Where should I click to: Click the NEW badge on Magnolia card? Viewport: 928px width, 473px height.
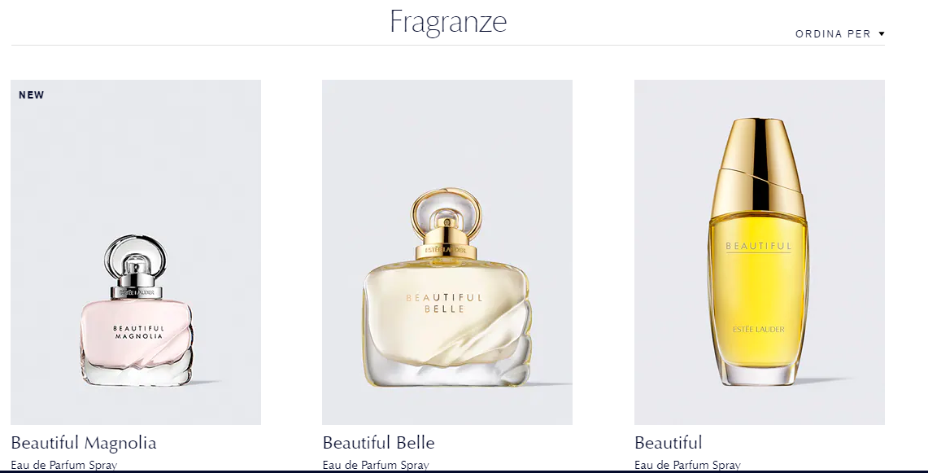[x=32, y=94]
